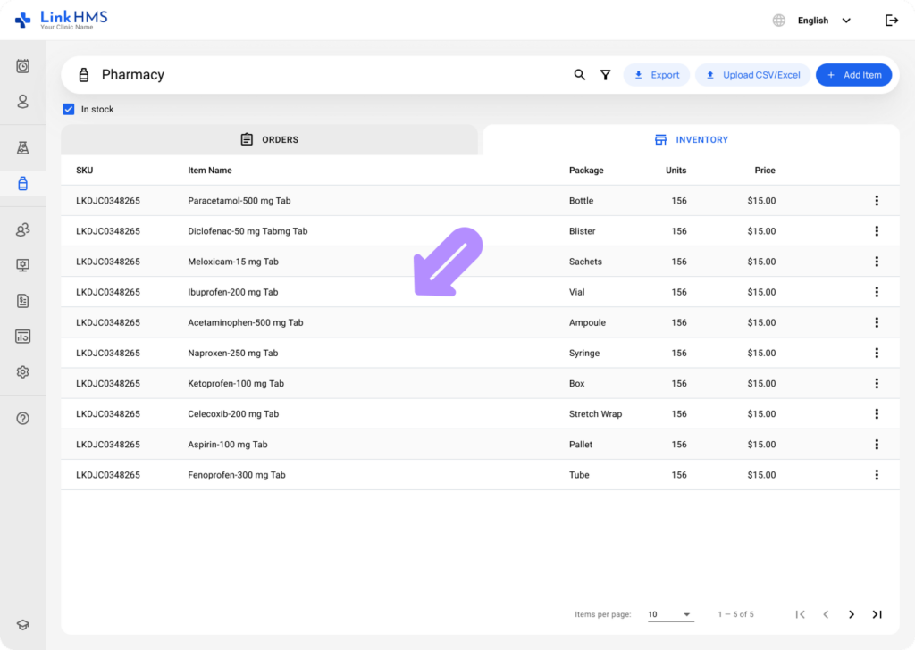The image size is (915, 650).
Task: Go to first page of results
Action: (x=801, y=614)
